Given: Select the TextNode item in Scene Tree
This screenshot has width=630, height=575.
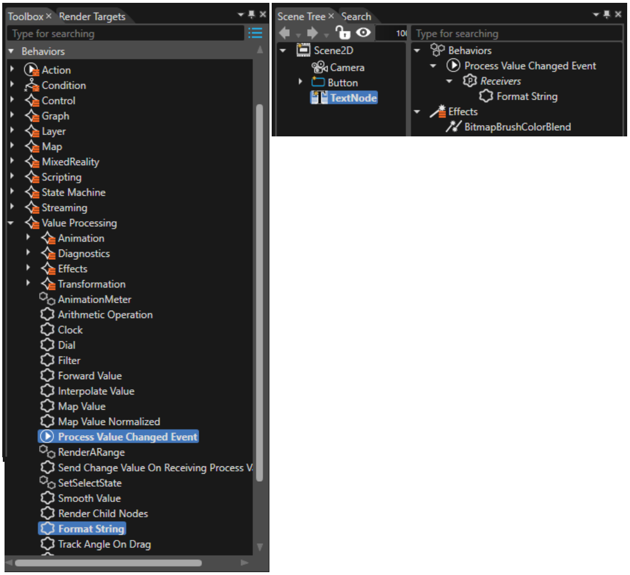Looking at the screenshot, I should 344,98.
